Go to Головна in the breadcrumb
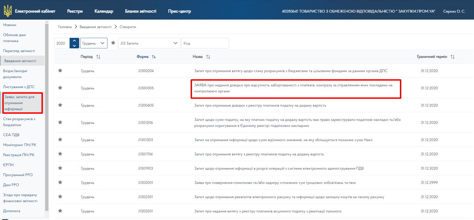Viewport: 474px width, 220px height. (x=64, y=27)
